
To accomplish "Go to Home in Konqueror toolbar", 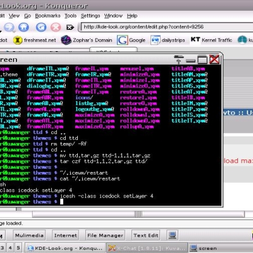I will (23, 27).
